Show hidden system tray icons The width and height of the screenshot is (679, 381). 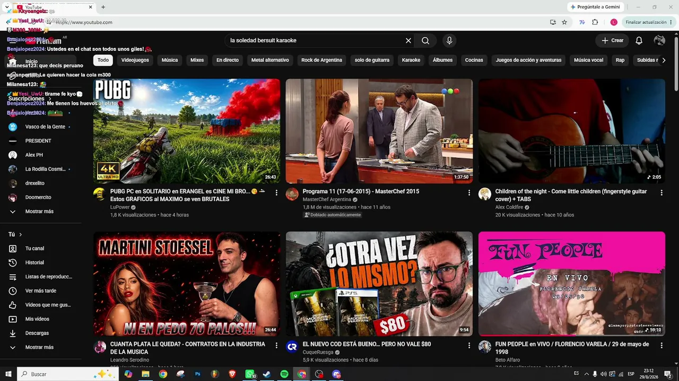(586, 374)
